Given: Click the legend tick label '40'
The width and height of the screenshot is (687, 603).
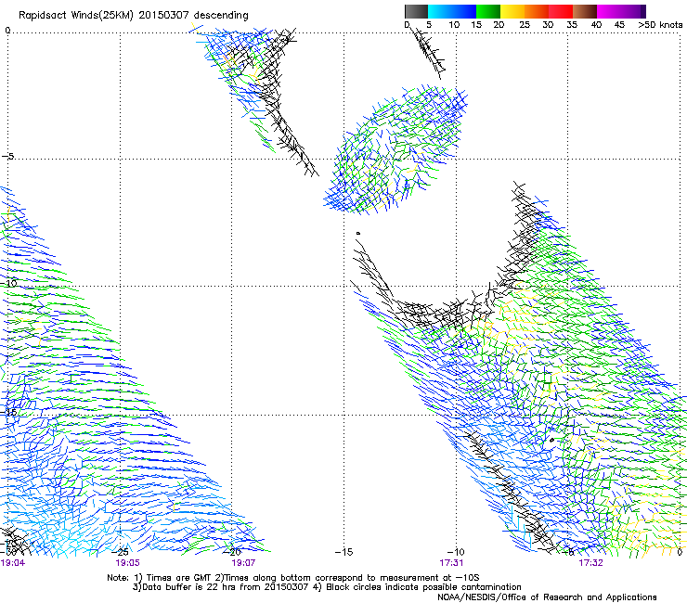Looking at the screenshot, I should [596, 25].
